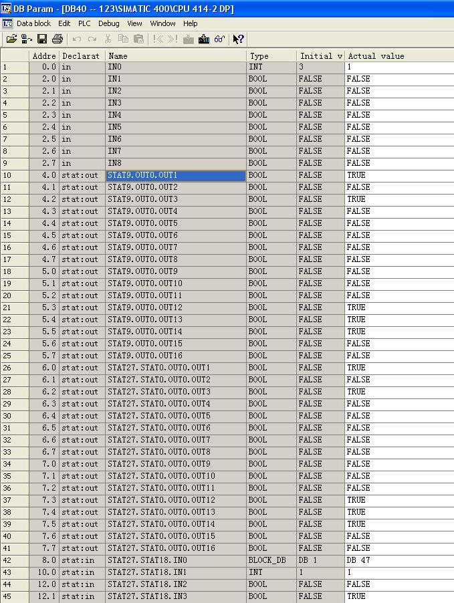Open the Help menu
The height and width of the screenshot is (603, 454).
pyautogui.click(x=190, y=23)
